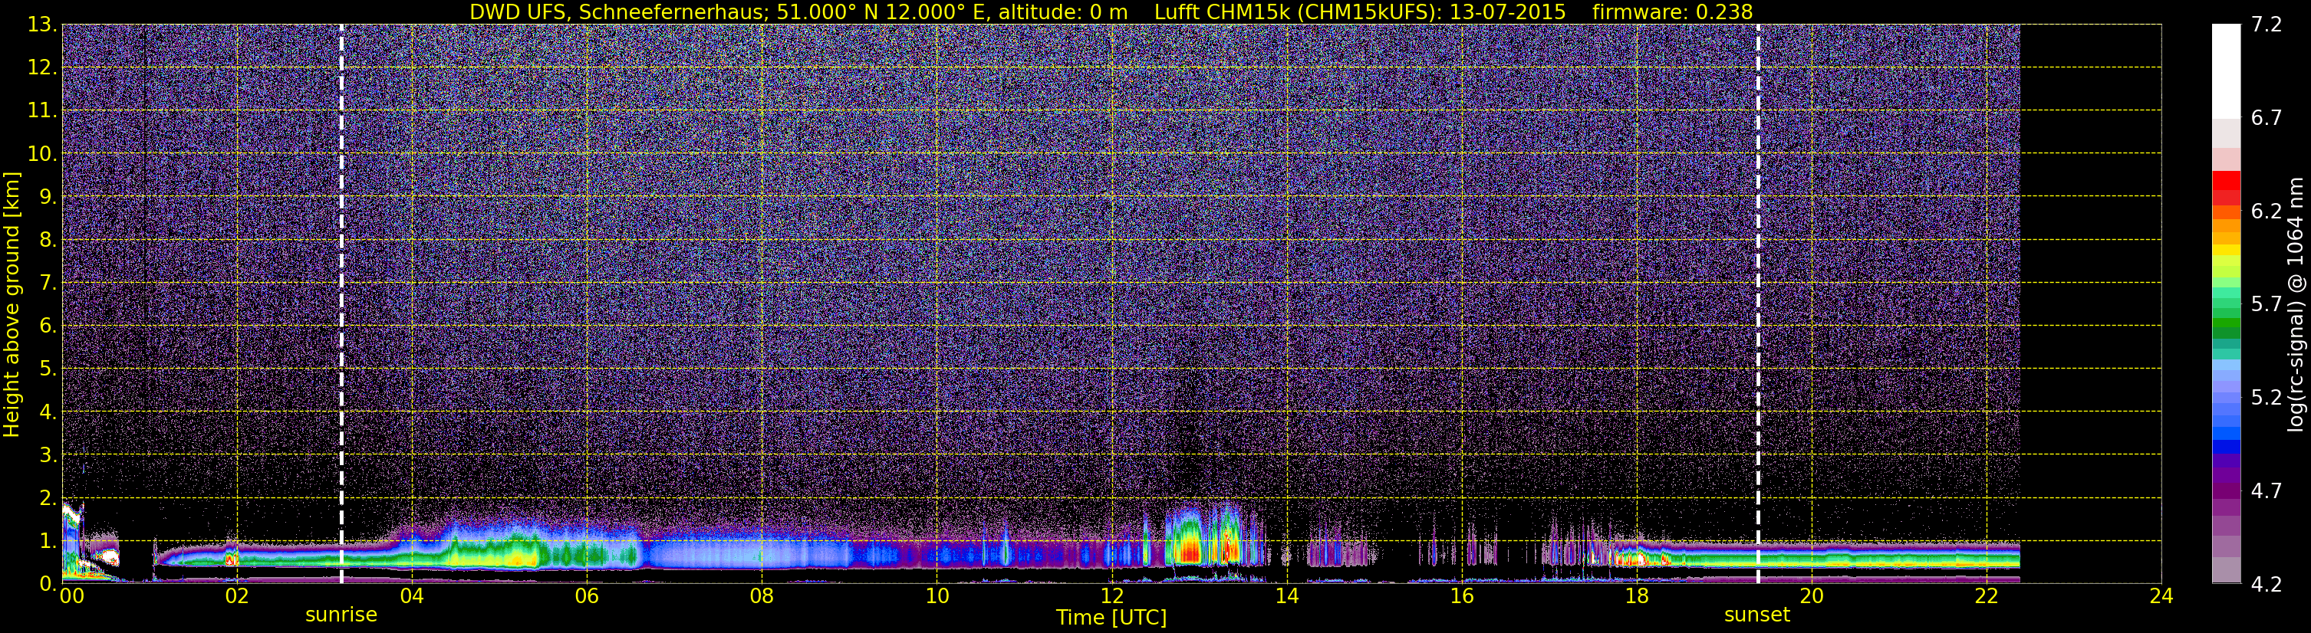The width and height of the screenshot is (2311, 633).
Task: Click the "Height above ground [km]" axis title
Action: [12, 304]
